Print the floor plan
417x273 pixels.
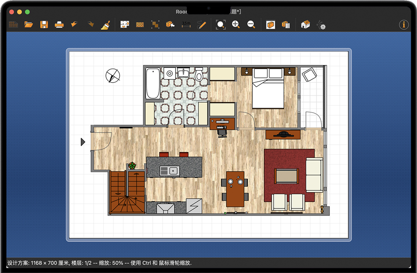click(59, 24)
